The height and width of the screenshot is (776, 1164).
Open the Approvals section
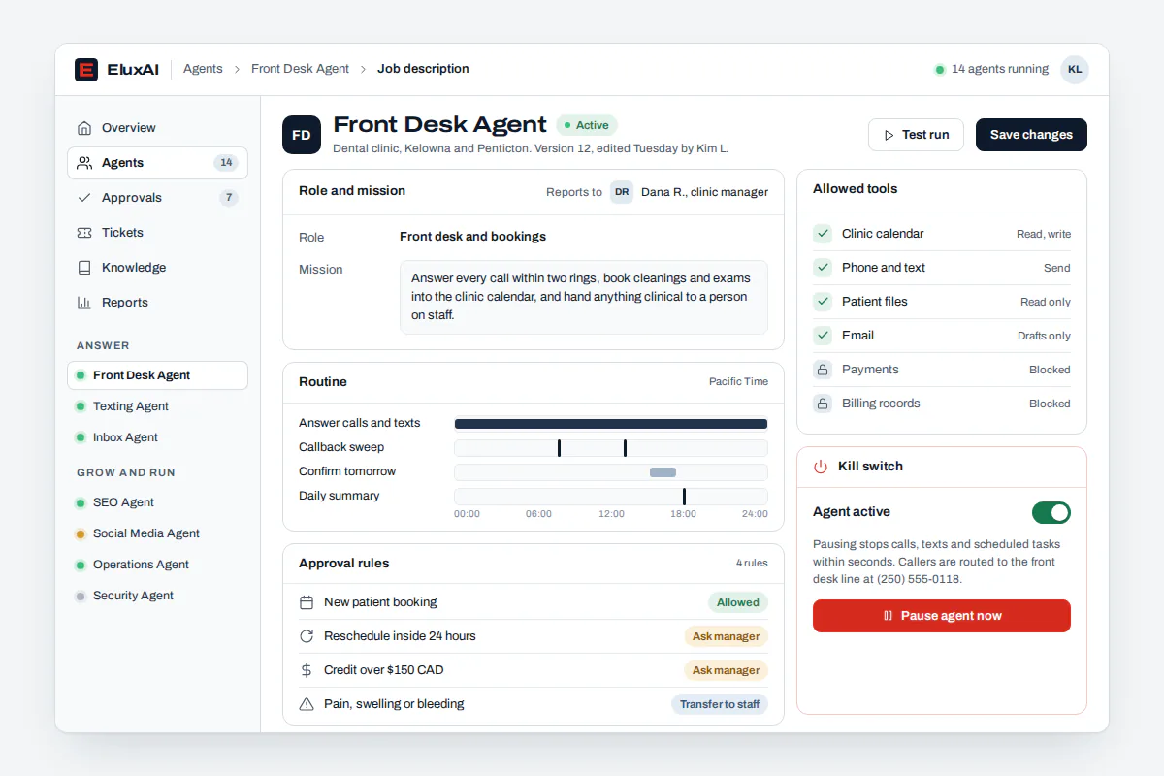pyautogui.click(x=157, y=198)
